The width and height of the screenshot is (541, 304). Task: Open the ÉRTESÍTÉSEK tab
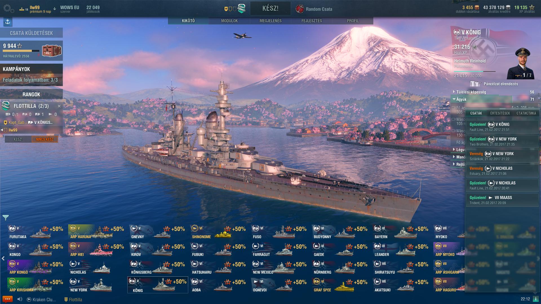(x=500, y=113)
